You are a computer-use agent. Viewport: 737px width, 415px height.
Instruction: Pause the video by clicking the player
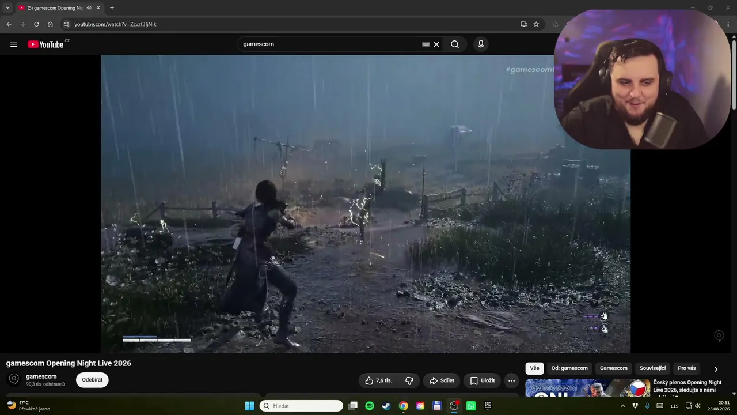click(x=366, y=203)
